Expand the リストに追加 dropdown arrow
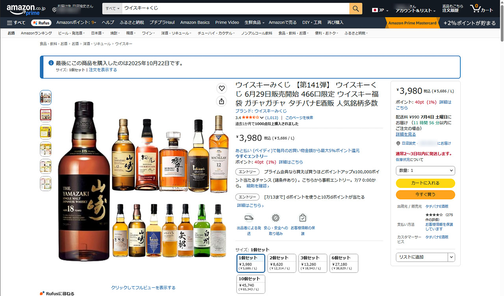Viewport: 504px width, 296px height. 451,257
